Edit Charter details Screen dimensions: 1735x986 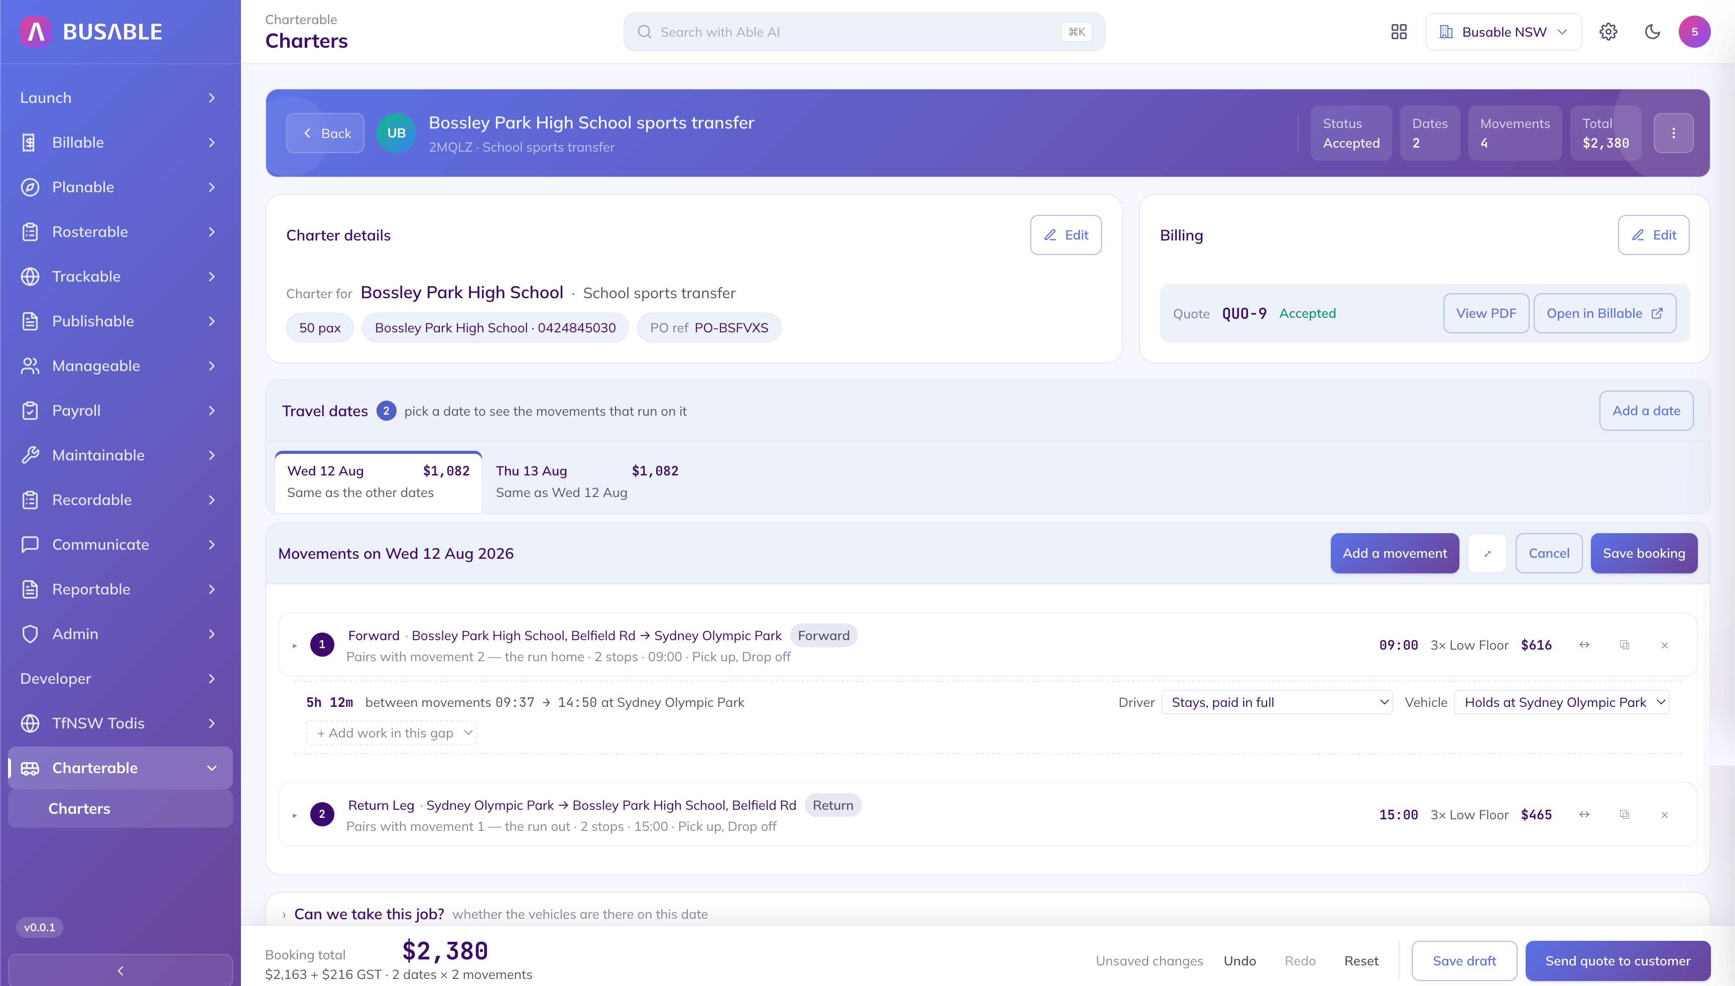1065,235
